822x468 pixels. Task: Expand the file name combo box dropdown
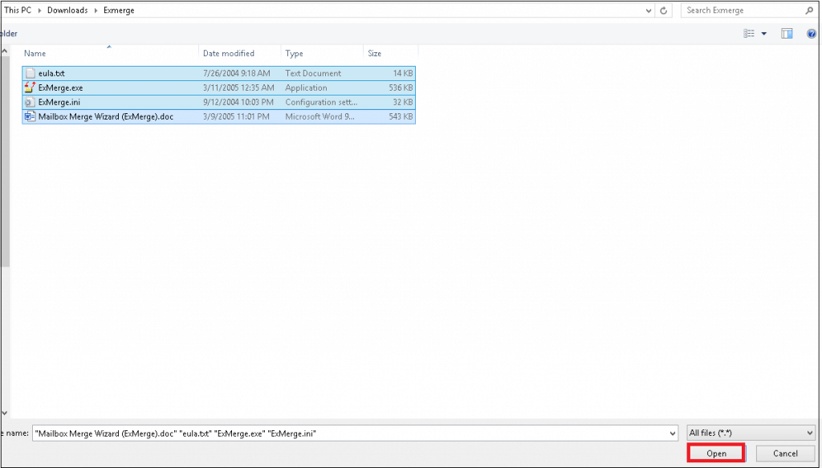(x=673, y=433)
